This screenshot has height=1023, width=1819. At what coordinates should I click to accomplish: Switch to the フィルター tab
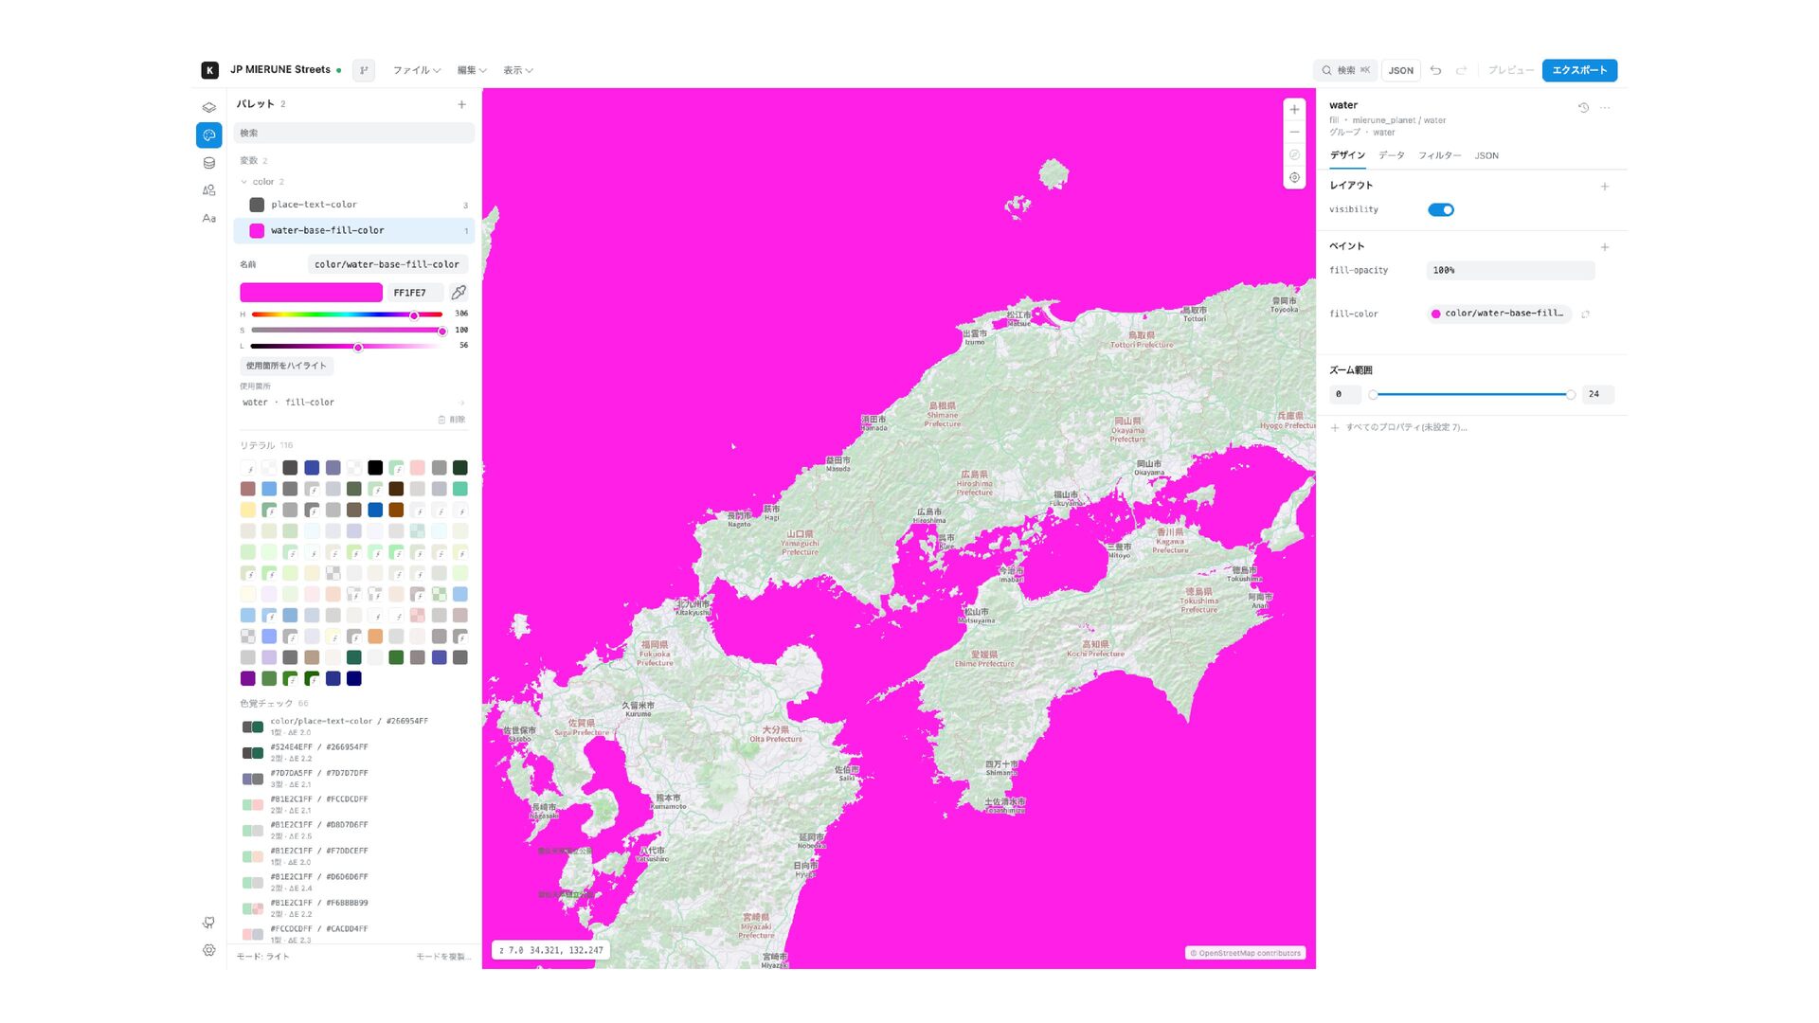pos(1439,155)
